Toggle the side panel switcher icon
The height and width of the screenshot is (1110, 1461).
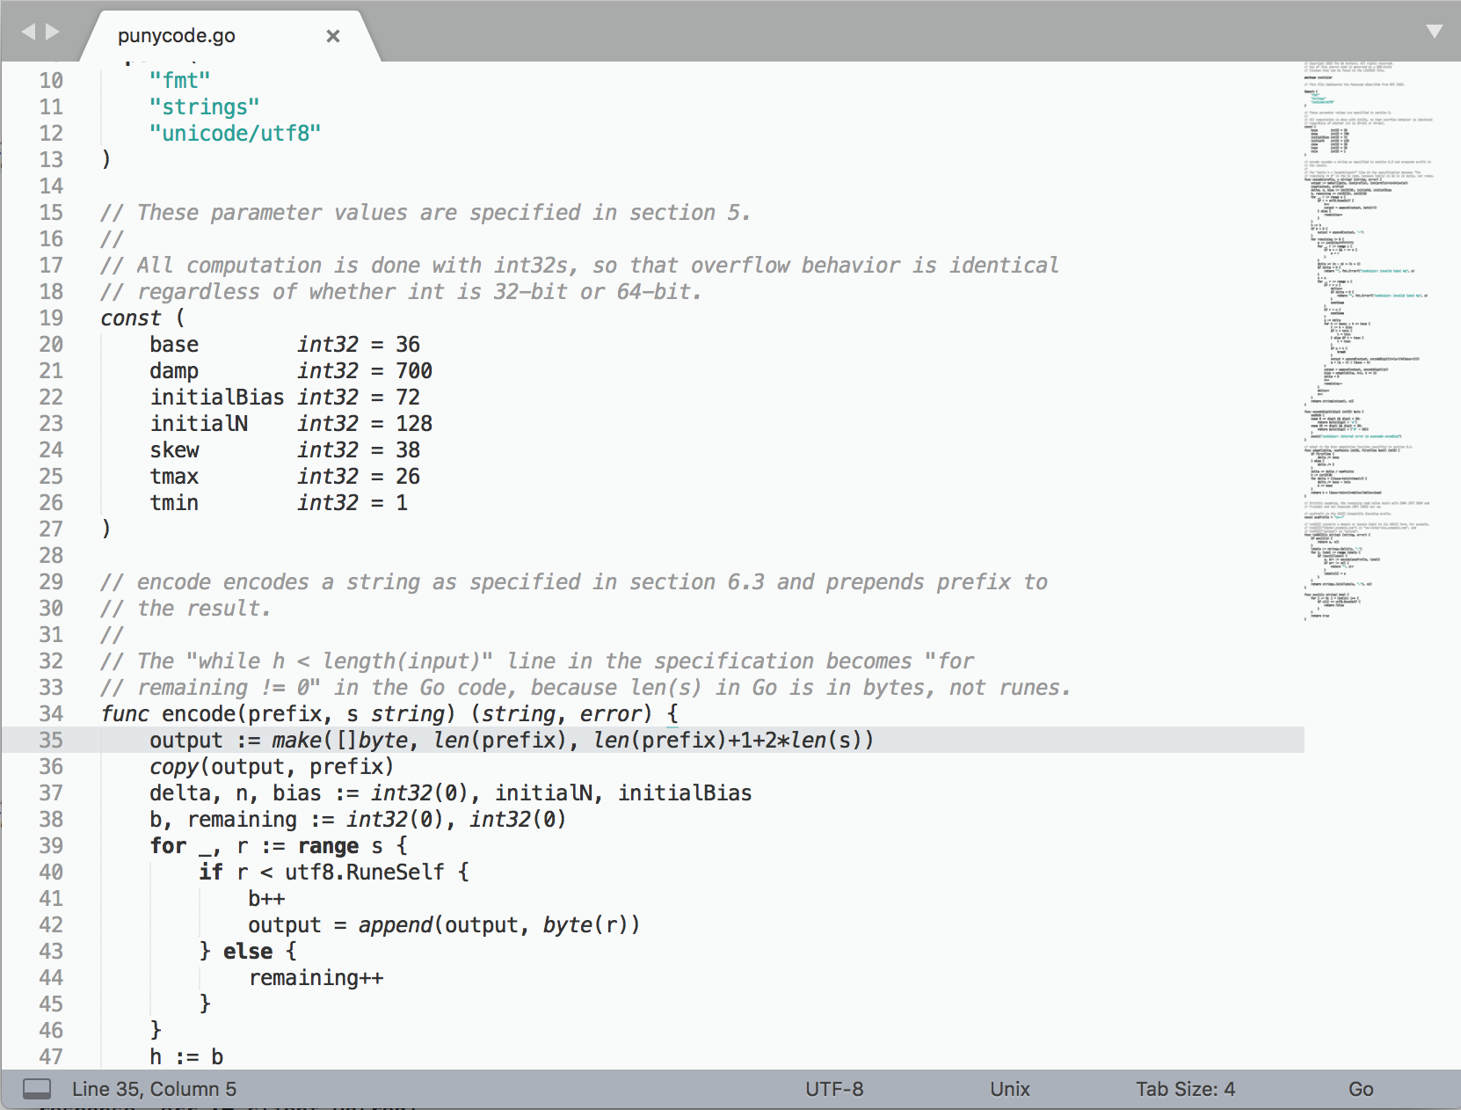[37, 1089]
